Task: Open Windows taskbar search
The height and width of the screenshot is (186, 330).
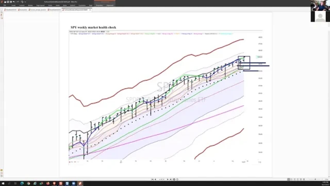Action: pos(9,183)
